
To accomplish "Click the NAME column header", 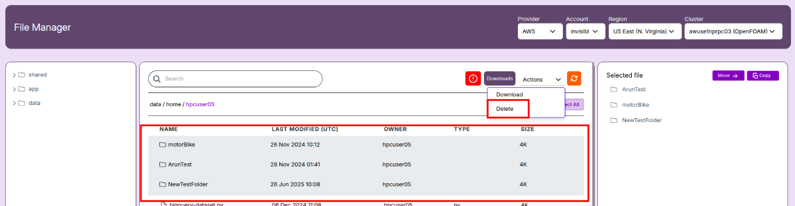I will [168, 130].
